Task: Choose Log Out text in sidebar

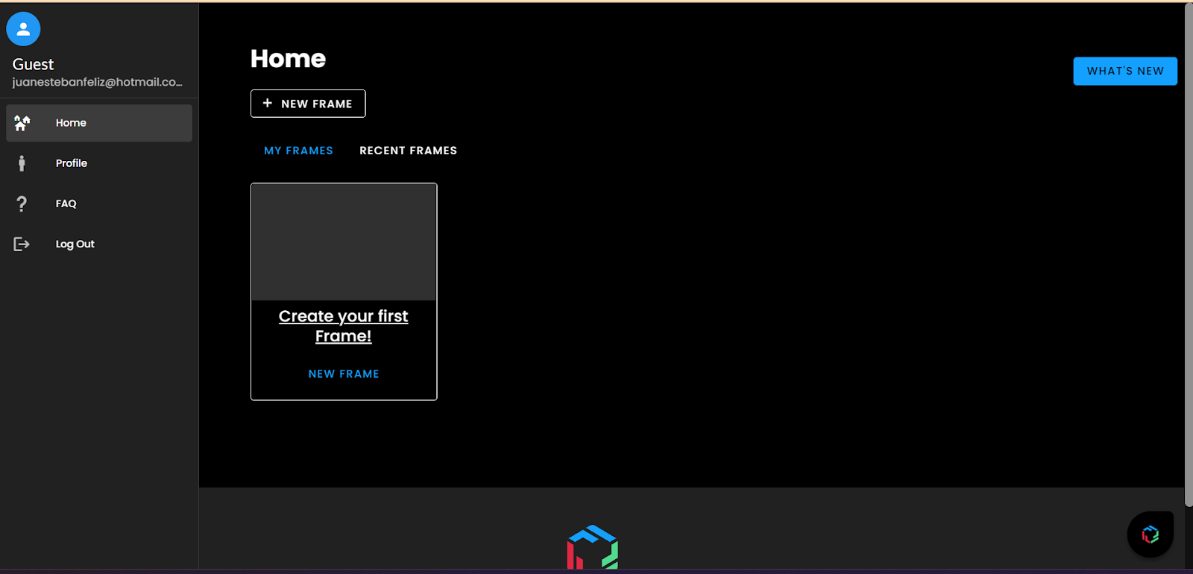Action: [75, 244]
